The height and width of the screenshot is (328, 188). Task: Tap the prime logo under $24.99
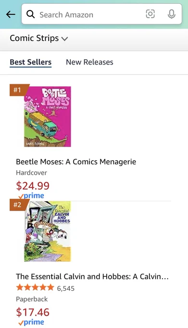point(31,196)
